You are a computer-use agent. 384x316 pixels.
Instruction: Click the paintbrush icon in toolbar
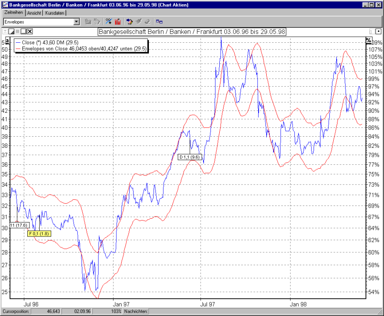point(138,21)
